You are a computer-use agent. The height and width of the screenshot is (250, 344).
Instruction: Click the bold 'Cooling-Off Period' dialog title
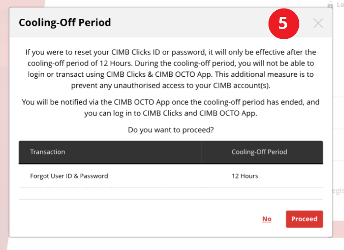click(x=65, y=23)
